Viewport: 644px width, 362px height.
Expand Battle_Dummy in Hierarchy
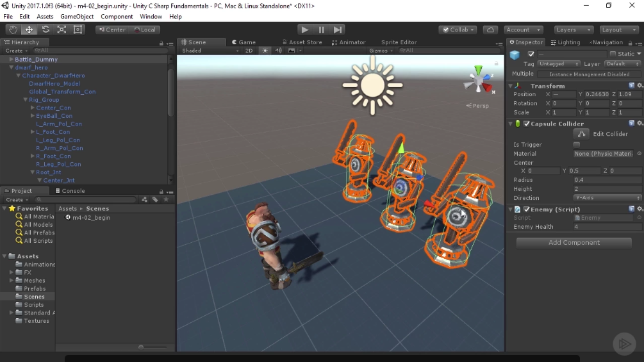pos(11,59)
